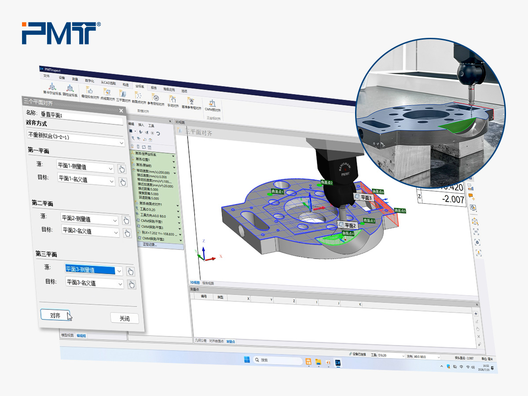Click the 对齐 button

(x=55, y=315)
